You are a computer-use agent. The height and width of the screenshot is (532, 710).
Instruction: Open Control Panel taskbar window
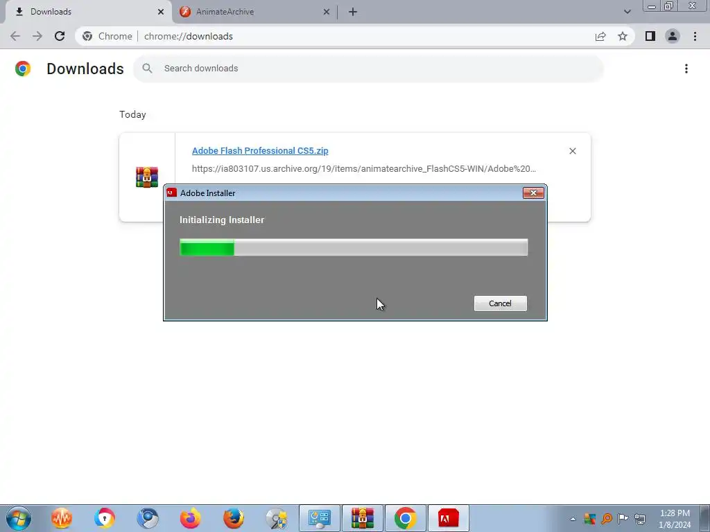[x=319, y=518]
